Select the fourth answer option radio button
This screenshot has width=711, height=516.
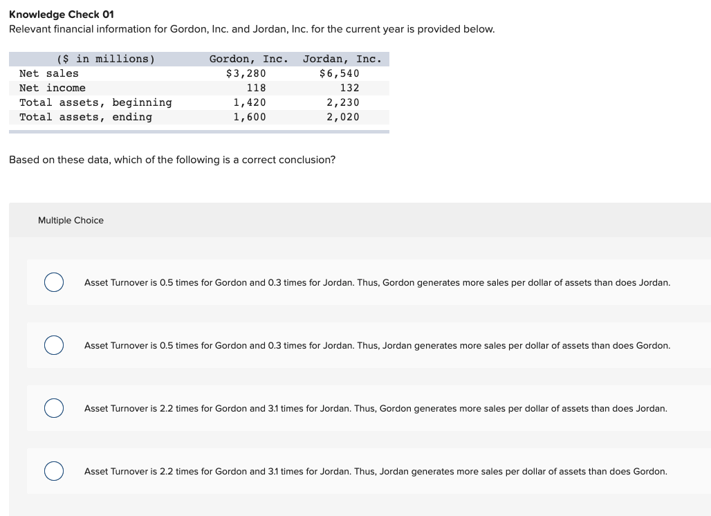[x=53, y=471]
